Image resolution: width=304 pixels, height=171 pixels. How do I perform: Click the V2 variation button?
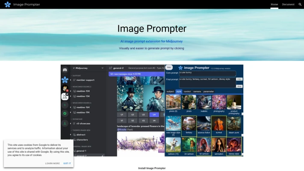133,121
